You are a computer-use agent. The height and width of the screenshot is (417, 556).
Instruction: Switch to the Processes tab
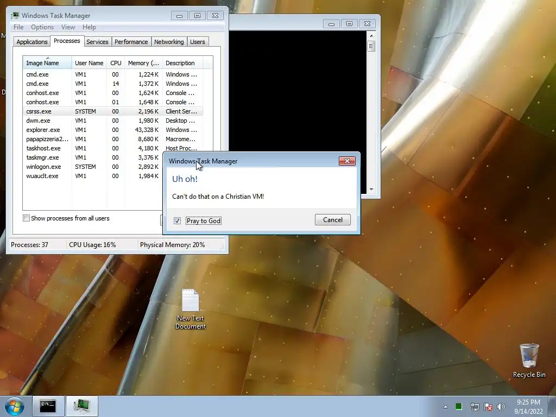coord(67,41)
